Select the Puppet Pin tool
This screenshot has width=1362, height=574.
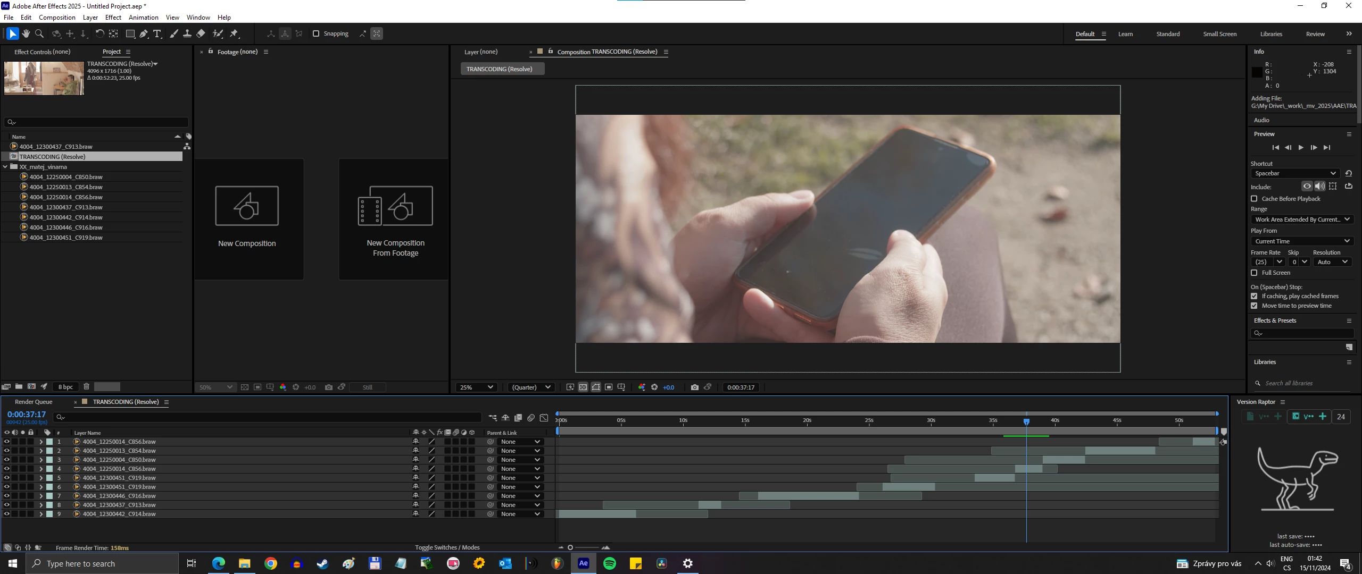[x=234, y=33]
